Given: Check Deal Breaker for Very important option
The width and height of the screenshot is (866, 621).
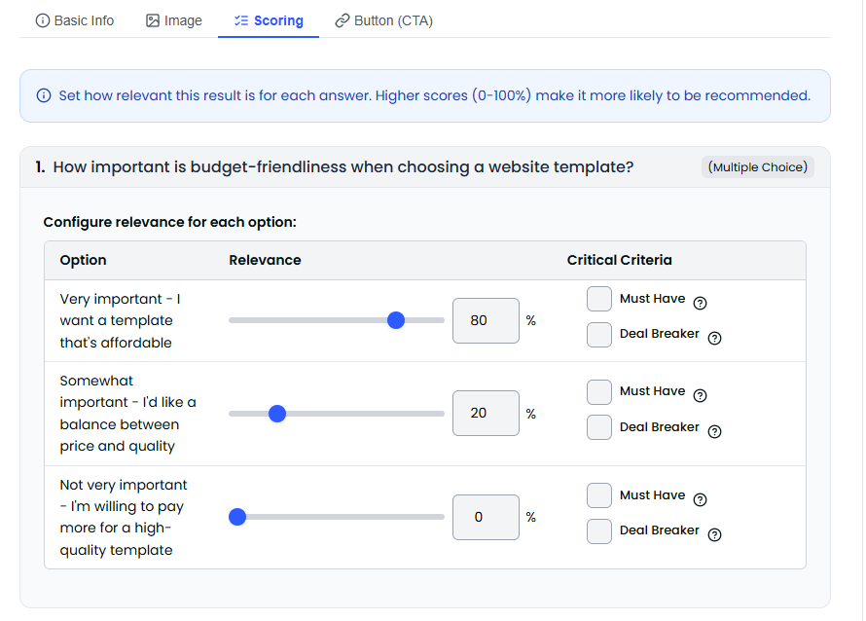Looking at the screenshot, I should point(599,335).
